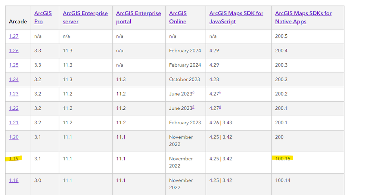The width and height of the screenshot is (373, 195).
Task: Open the Arcade 1.21 version link
Action: (x=14, y=122)
